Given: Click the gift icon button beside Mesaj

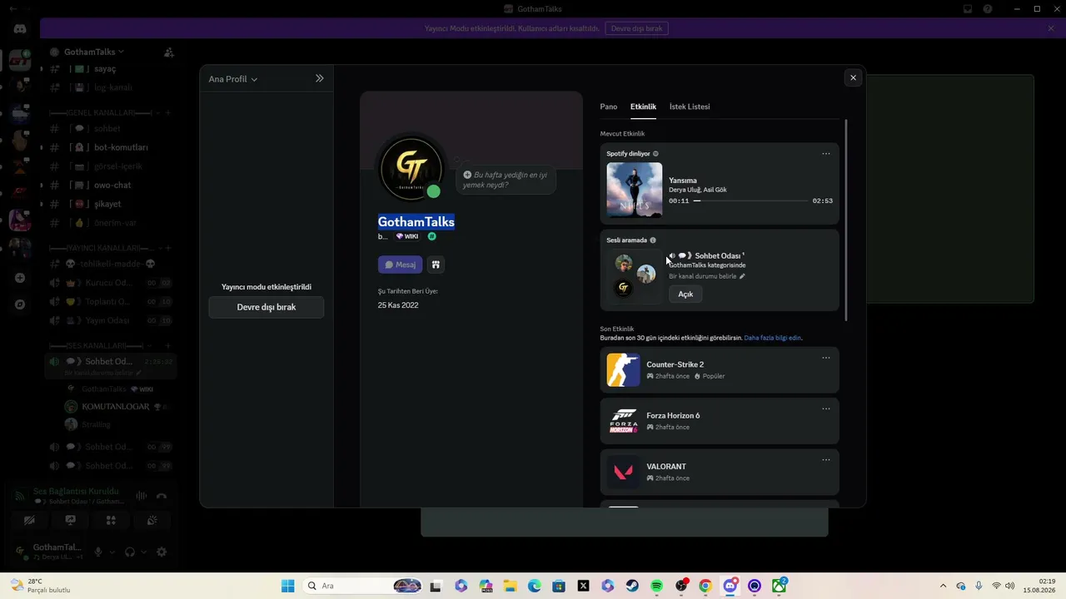Looking at the screenshot, I should 436,265.
